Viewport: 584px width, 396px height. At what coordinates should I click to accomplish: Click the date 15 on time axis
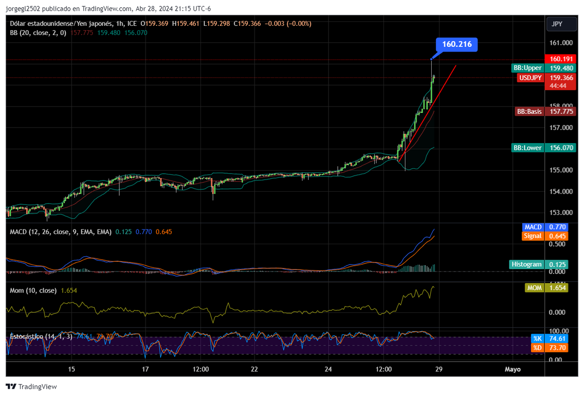72,369
